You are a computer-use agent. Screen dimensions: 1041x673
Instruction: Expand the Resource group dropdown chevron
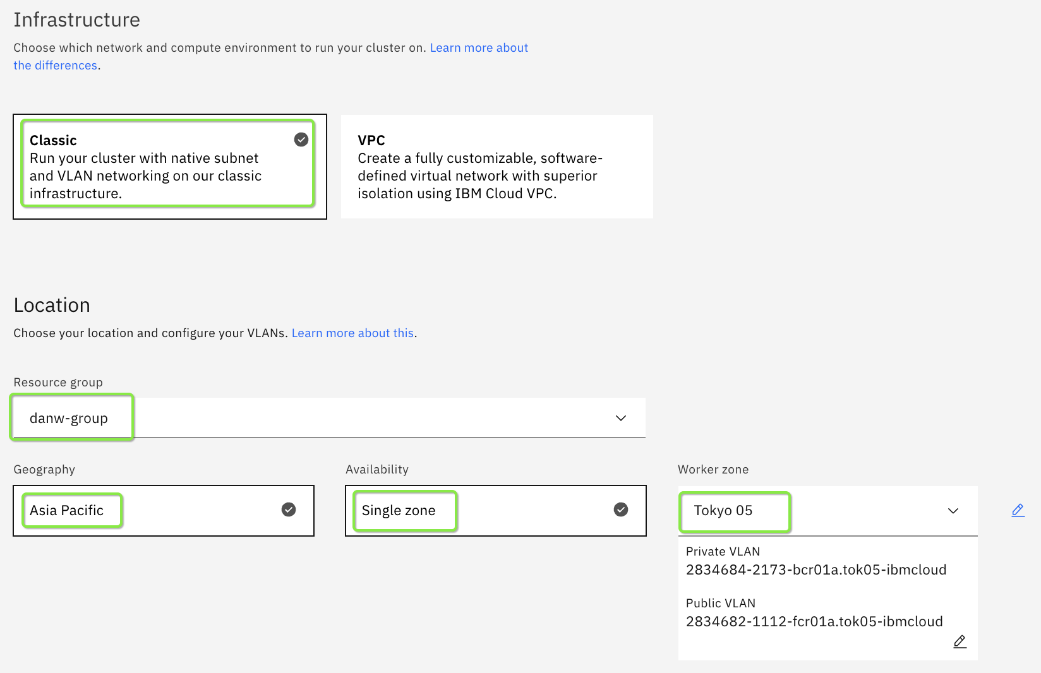[621, 418]
